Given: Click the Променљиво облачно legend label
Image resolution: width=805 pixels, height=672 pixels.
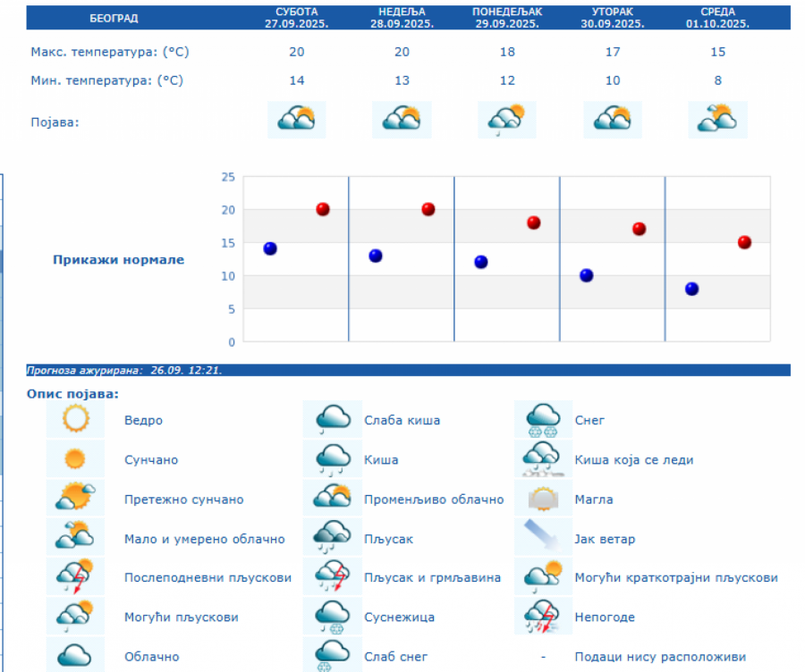Looking at the screenshot, I should tap(434, 500).
